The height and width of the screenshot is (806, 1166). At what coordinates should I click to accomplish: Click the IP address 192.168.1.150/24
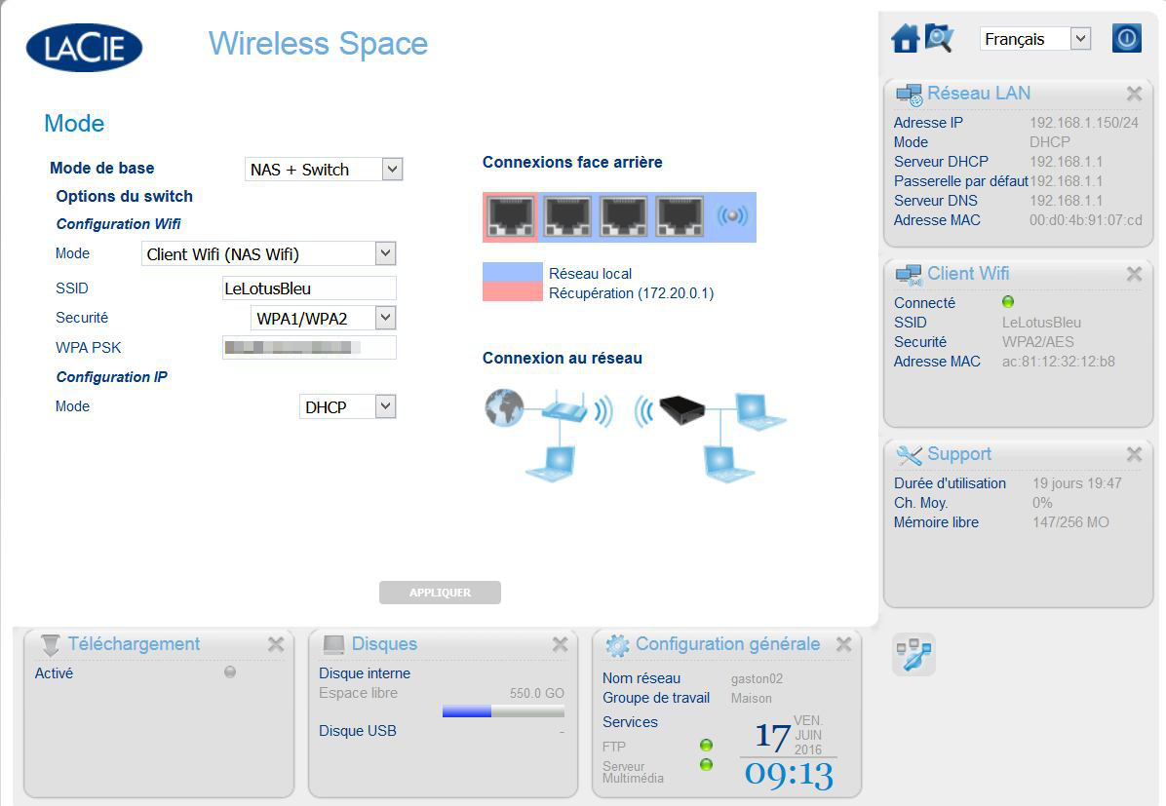click(1083, 123)
